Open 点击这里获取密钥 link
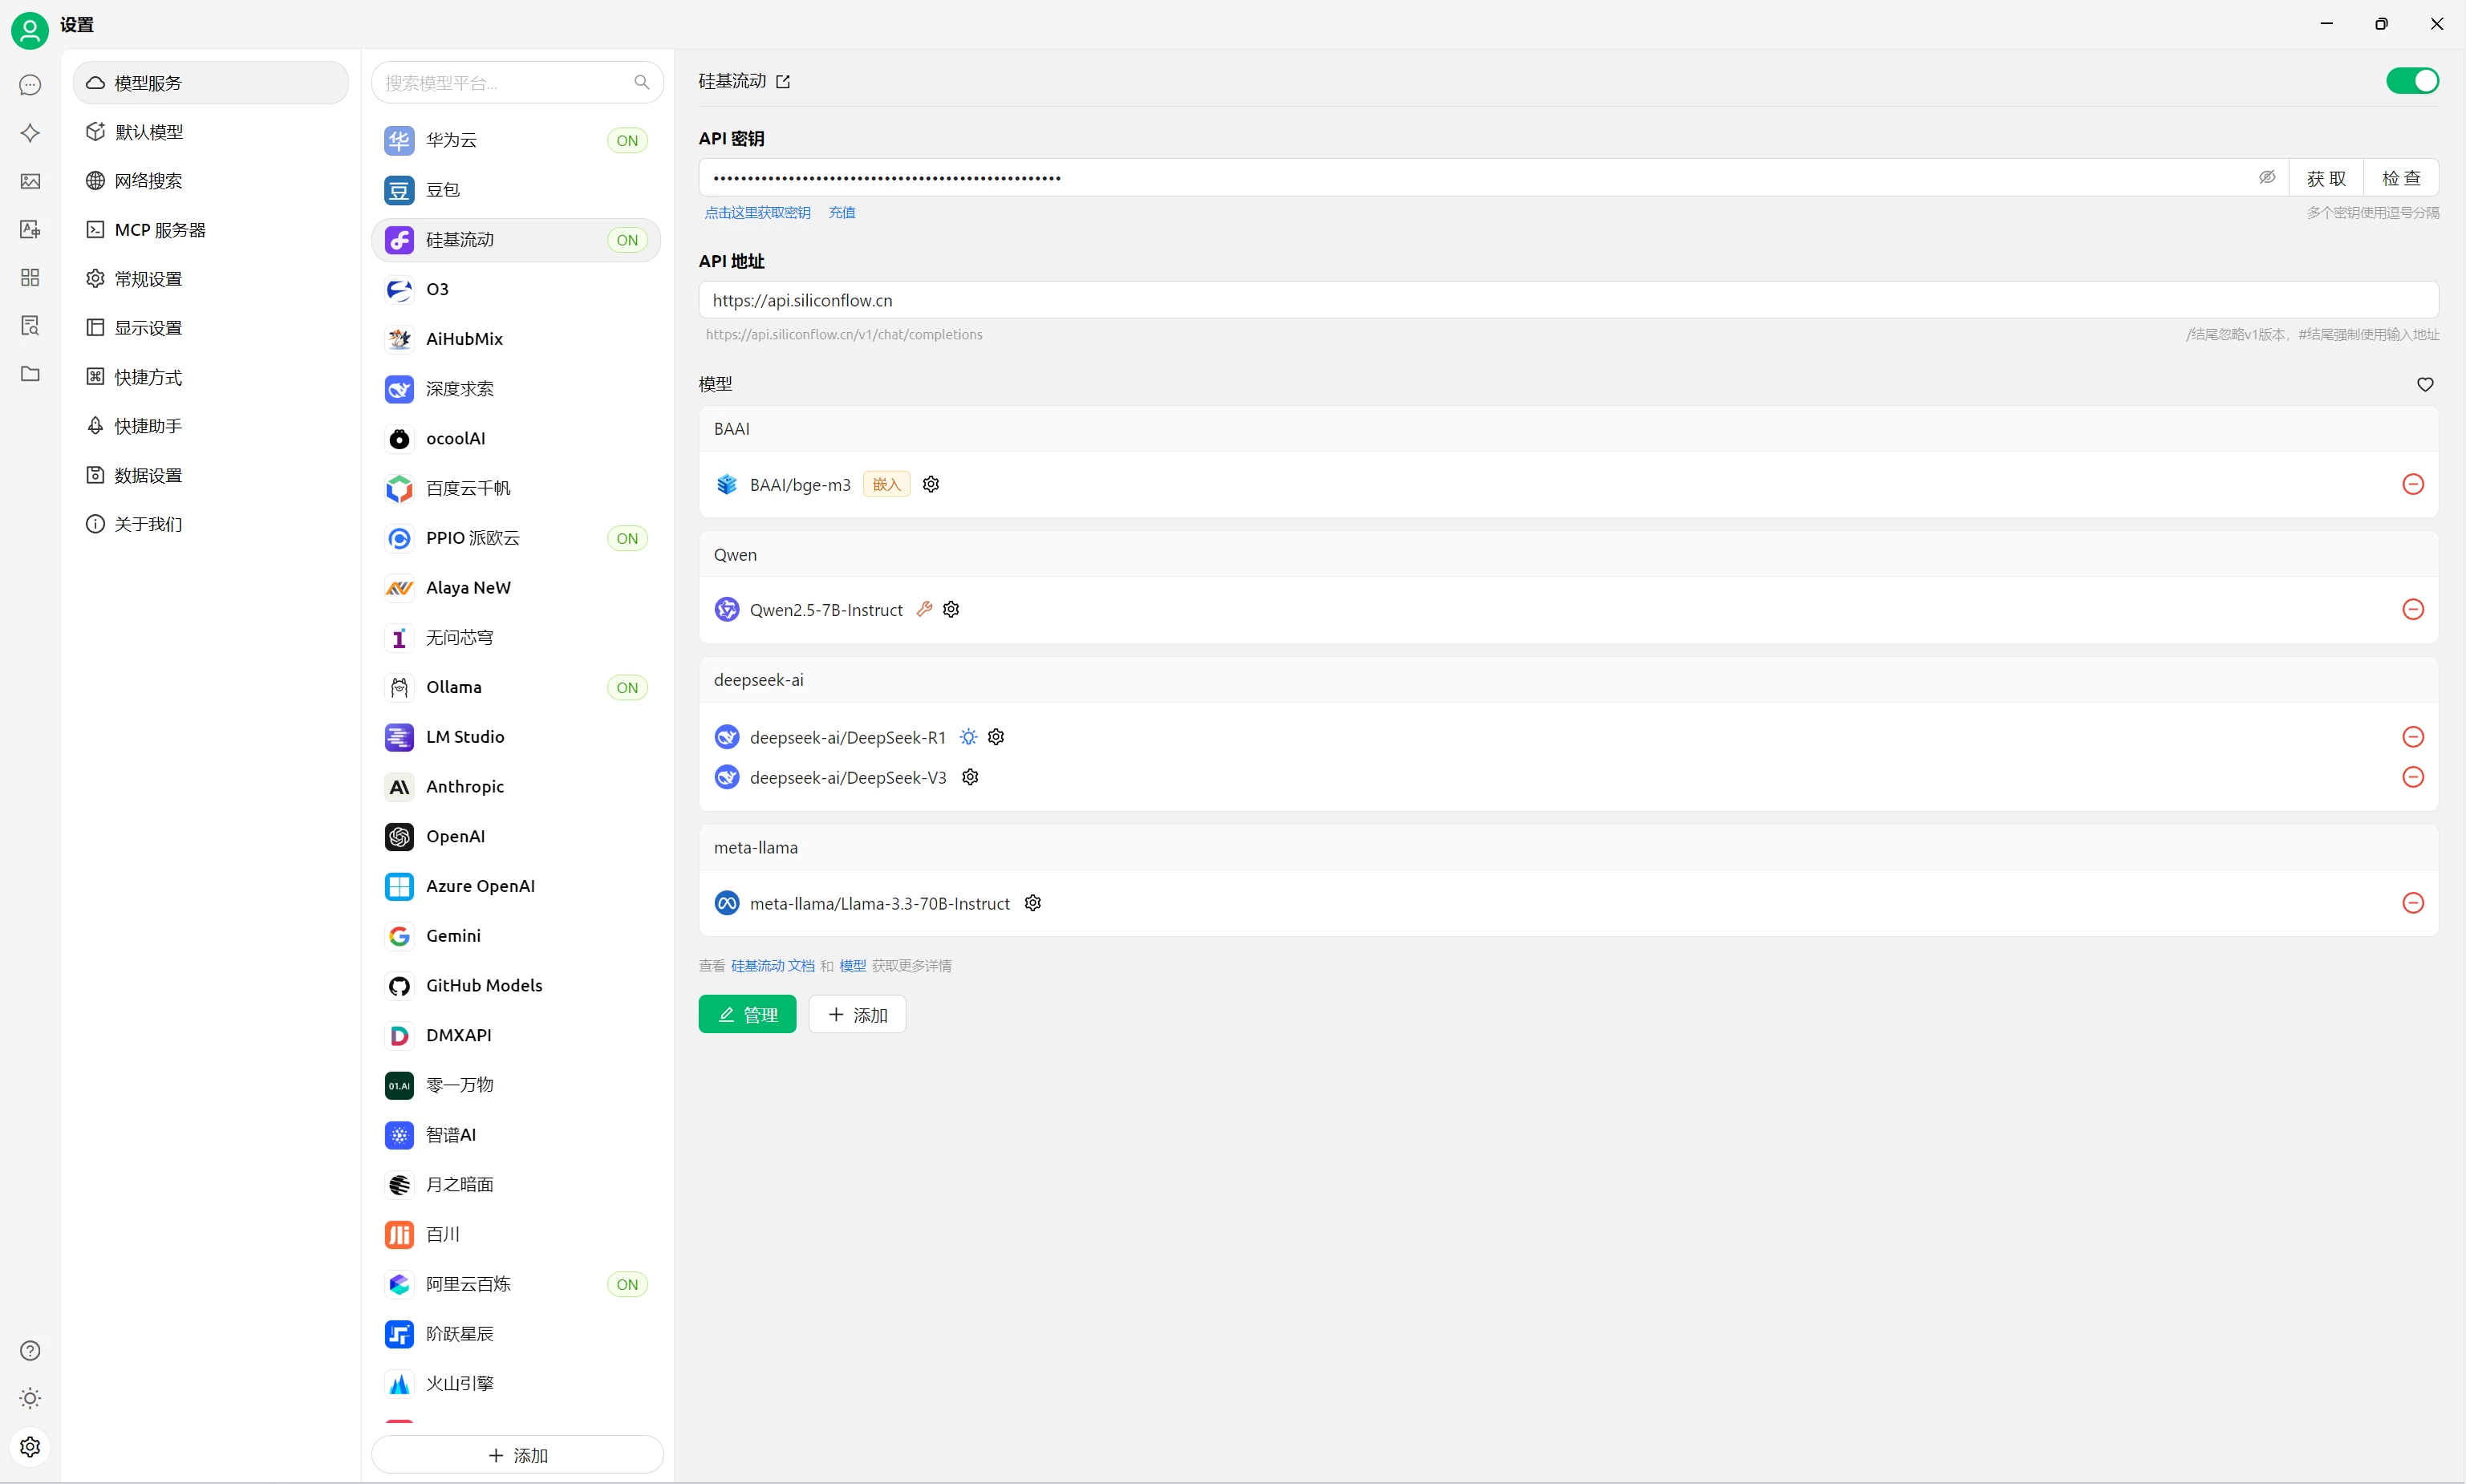The width and height of the screenshot is (2466, 1484). coord(758,213)
